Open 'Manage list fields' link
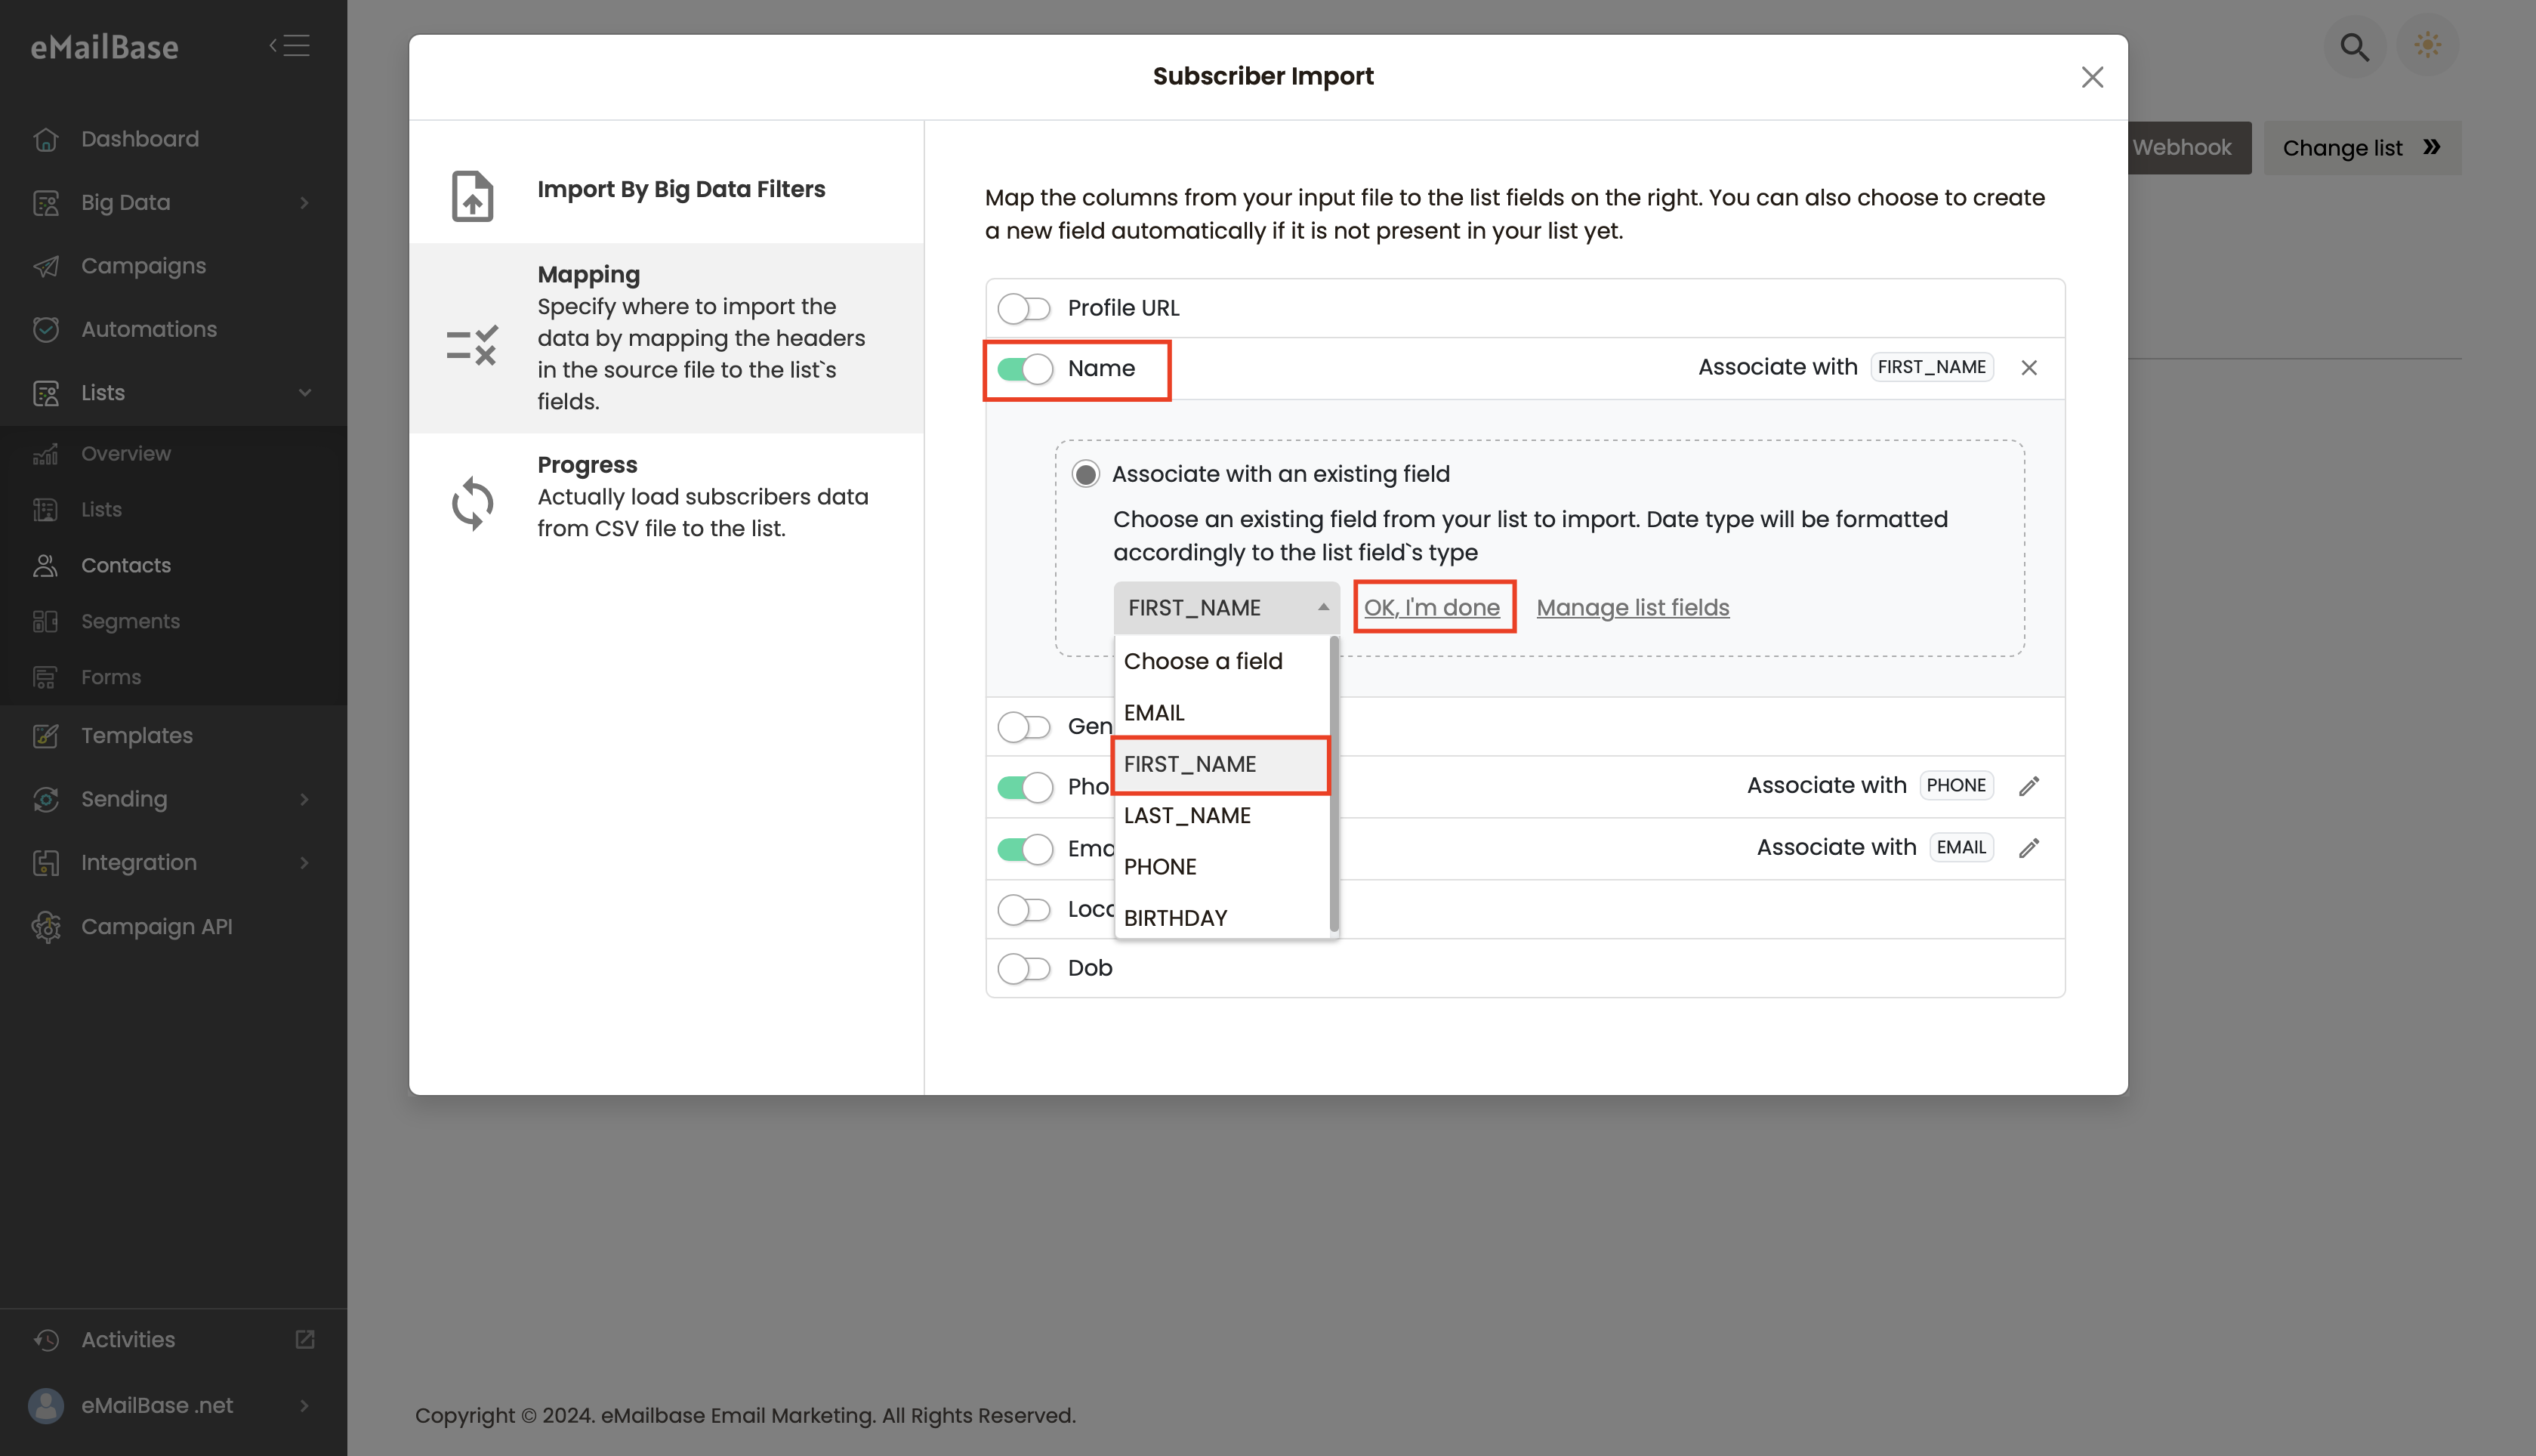Viewport: 2536px width, 1456px height. 1632,608
